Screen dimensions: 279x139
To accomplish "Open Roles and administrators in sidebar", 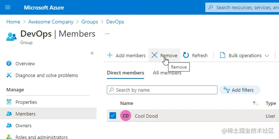I will [x=41, y=137].
